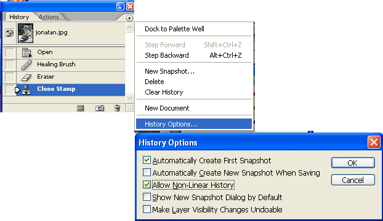The image size is (383, 221).
Task: Click the History palette scroll down arrow
Action: point(129,98)
